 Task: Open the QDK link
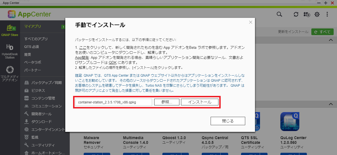point(112,62)
